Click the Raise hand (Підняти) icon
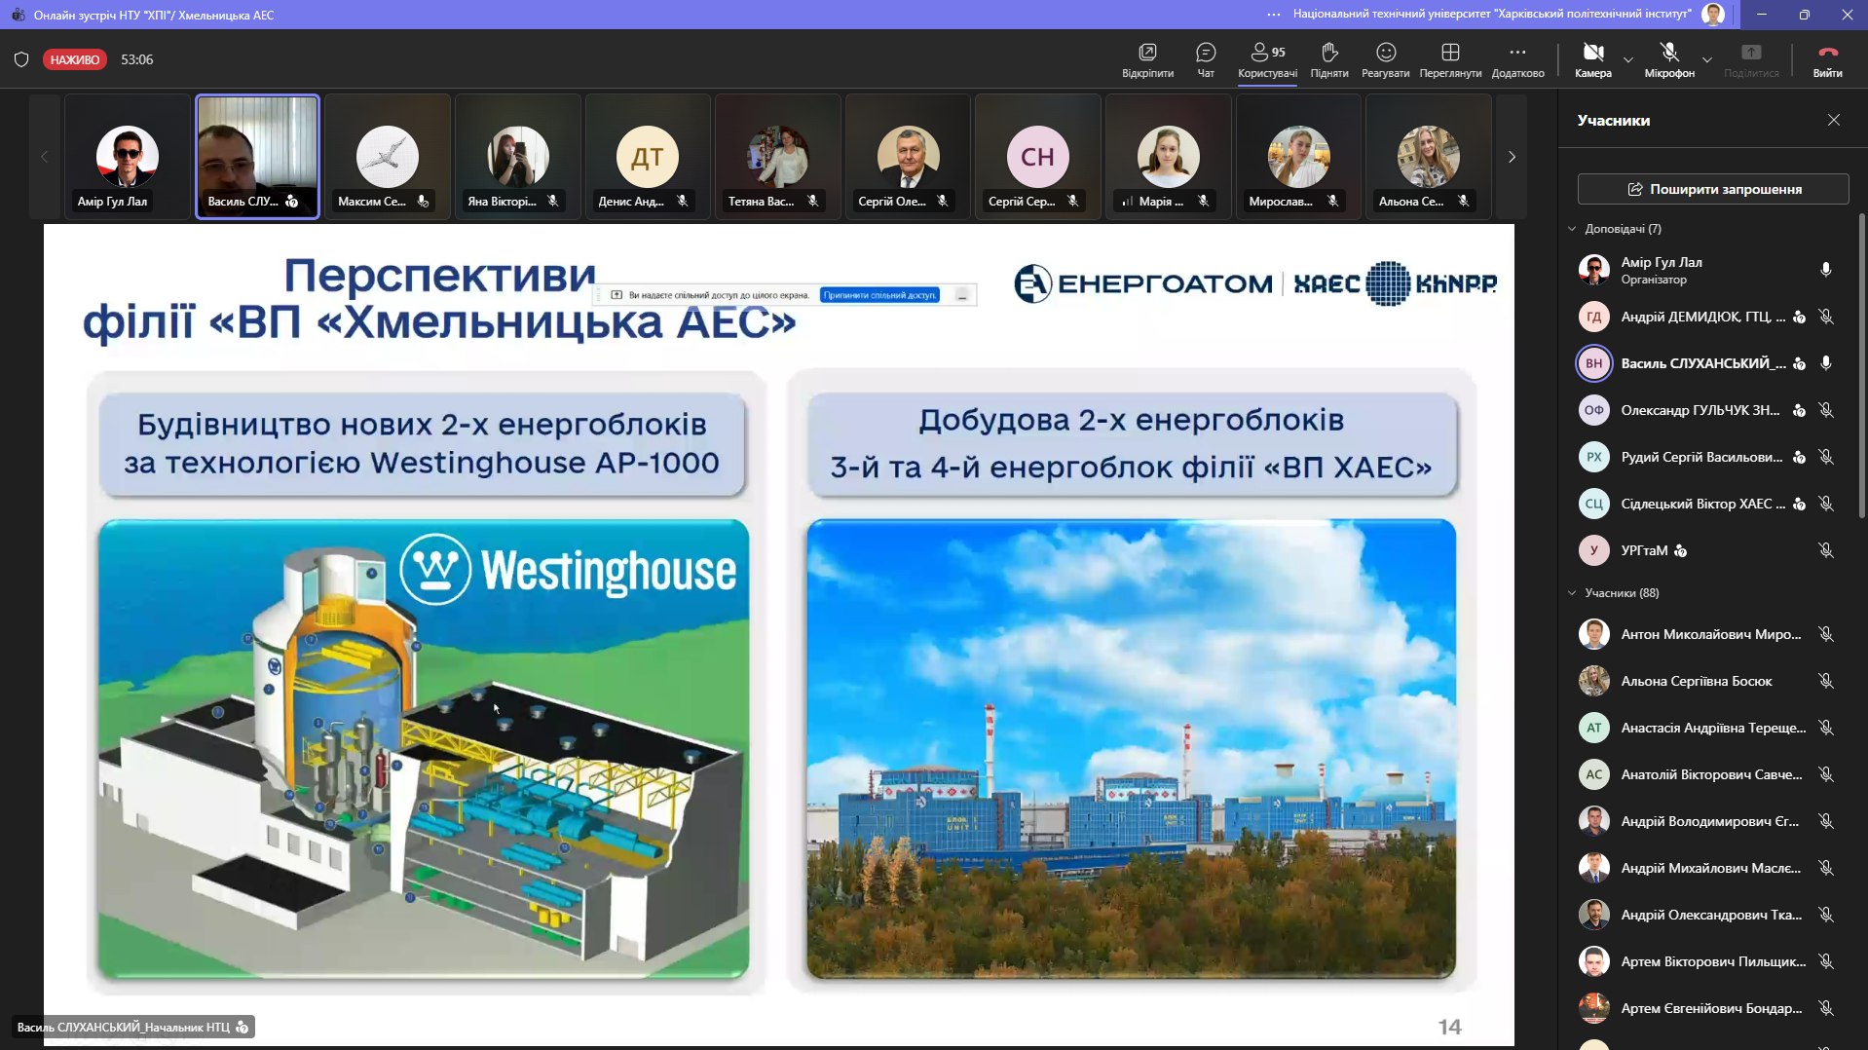Viewport: 1868px width, 1050px height. [1328, 58]
